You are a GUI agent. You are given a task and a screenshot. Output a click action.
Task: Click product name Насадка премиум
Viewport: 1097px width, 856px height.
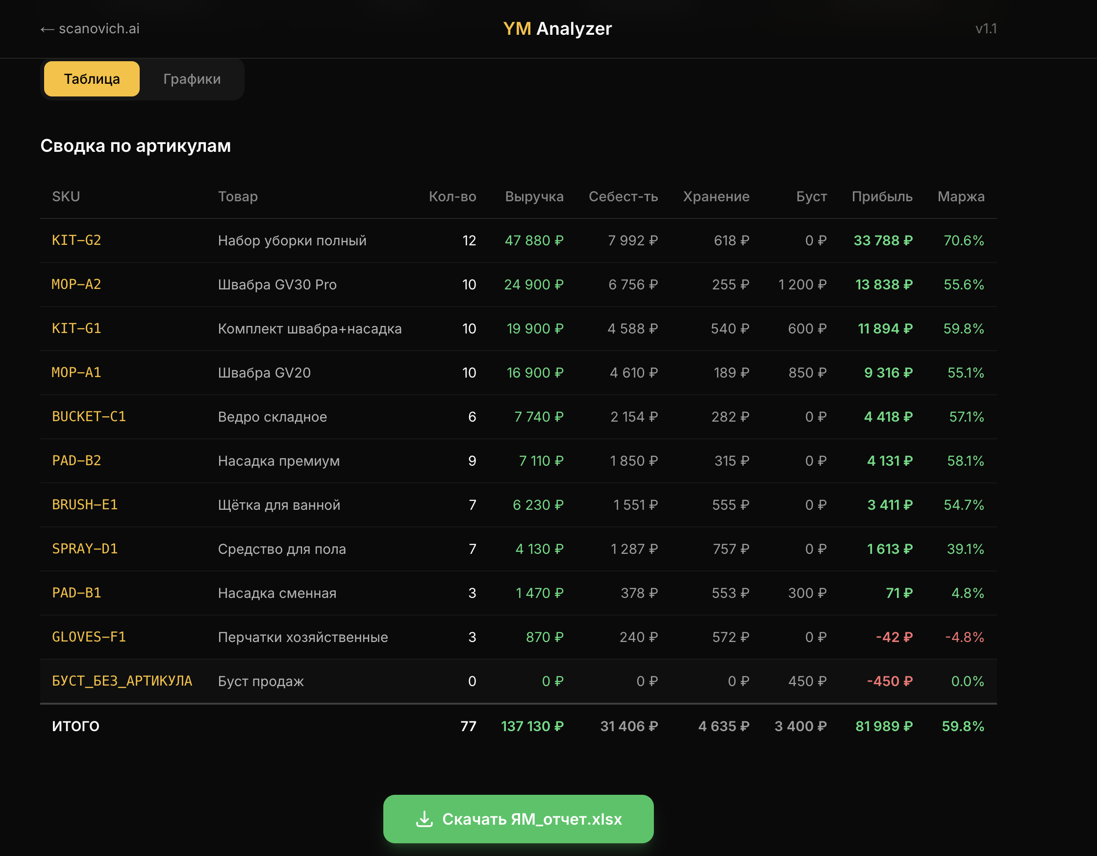(x=279, y=461)
